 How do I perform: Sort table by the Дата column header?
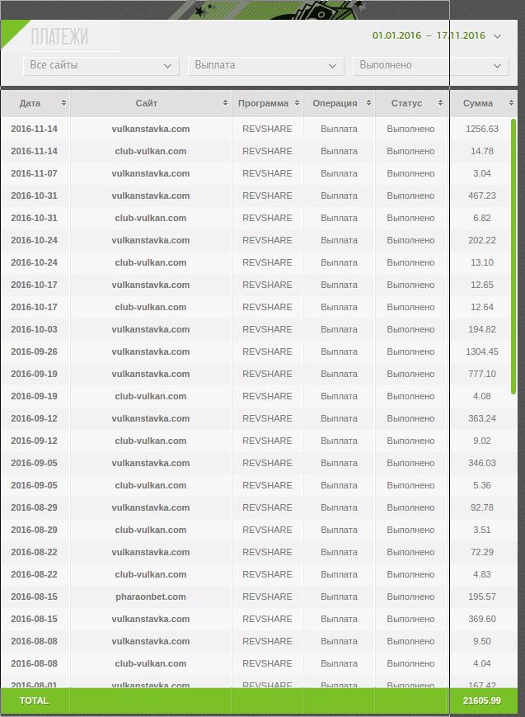[35, 103]
